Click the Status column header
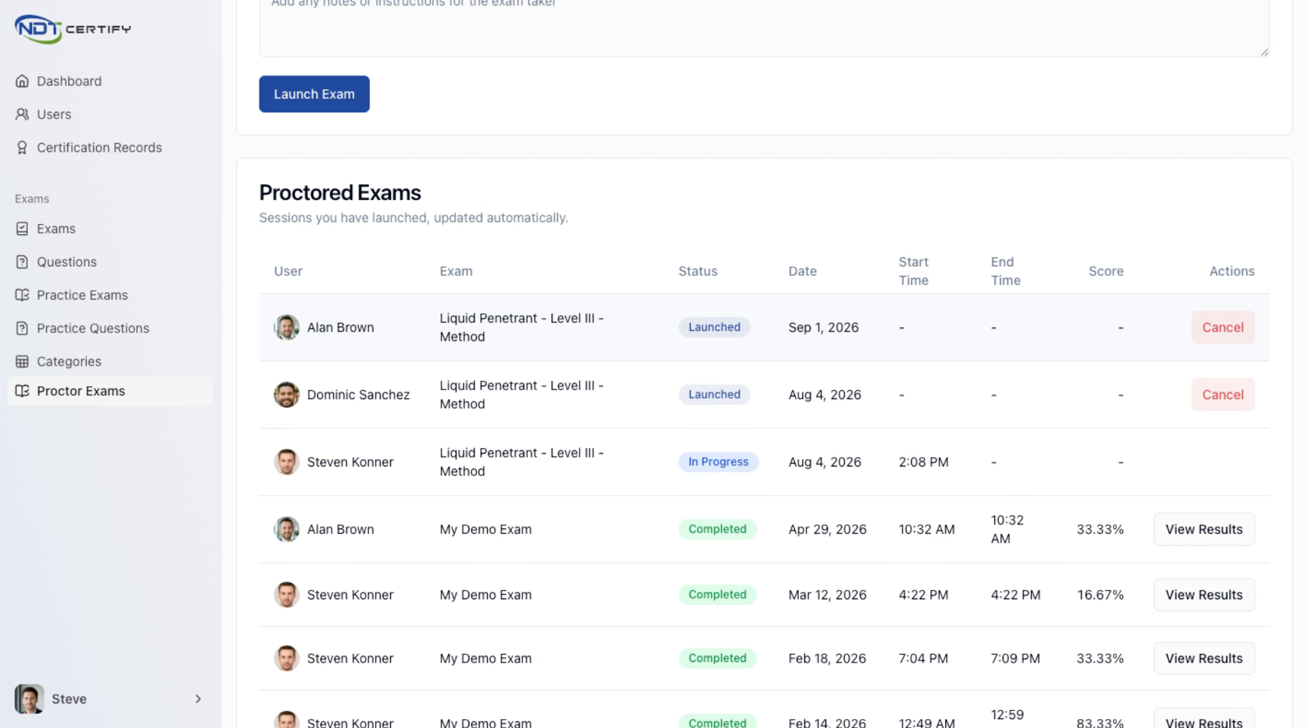 coord(697,271)
